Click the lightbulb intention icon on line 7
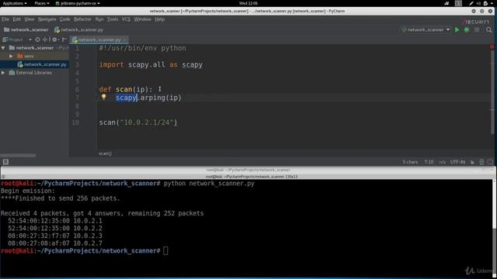Viewport: 497px width, 279px height. coord(103,97)
